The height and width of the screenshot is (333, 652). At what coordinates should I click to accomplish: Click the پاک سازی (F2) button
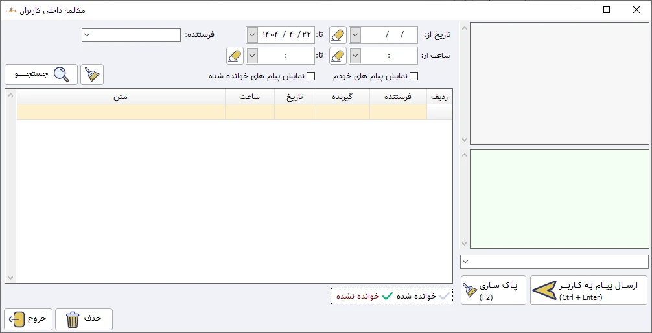pyautogui.click(x=494, y=290)
